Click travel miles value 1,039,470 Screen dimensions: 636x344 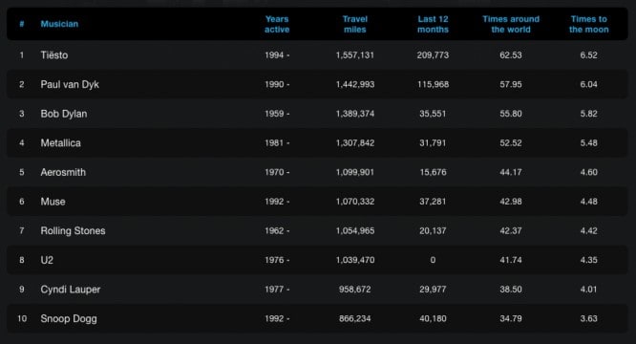355,260
